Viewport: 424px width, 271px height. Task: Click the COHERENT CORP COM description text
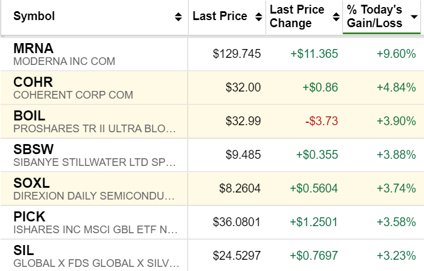click(73, 95)
